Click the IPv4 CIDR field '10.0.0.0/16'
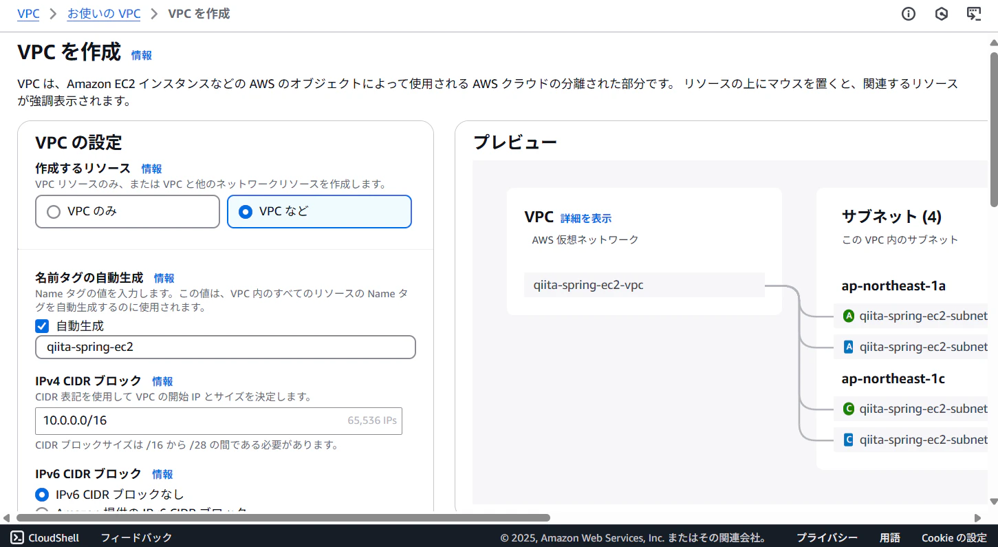Image resolution: width=998 pixels, height=547 pixels. pyautogui.click(x=219, y=420)
